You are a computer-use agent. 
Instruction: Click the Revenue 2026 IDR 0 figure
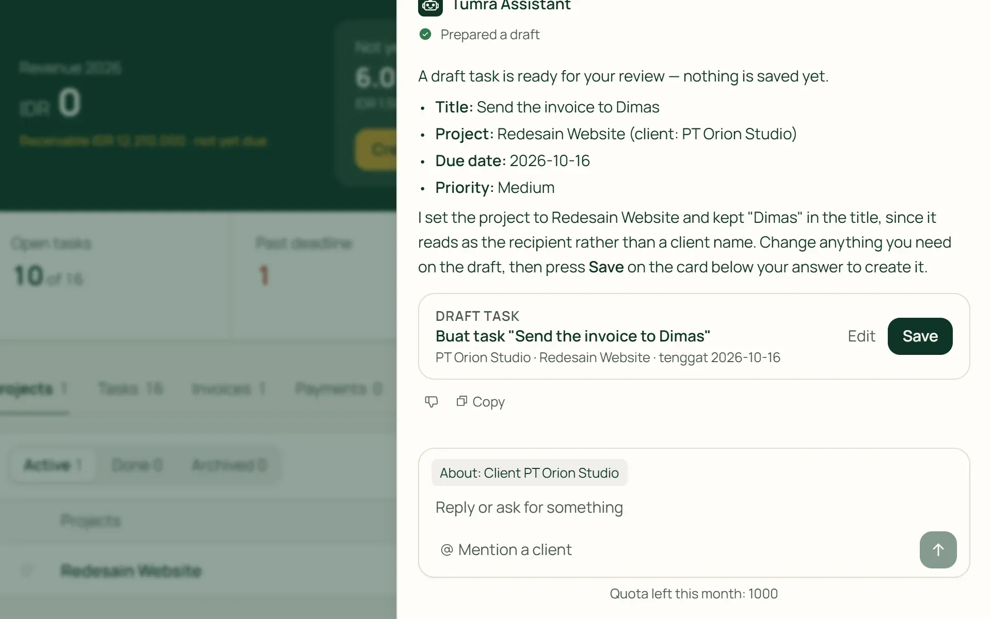(50, 103)
